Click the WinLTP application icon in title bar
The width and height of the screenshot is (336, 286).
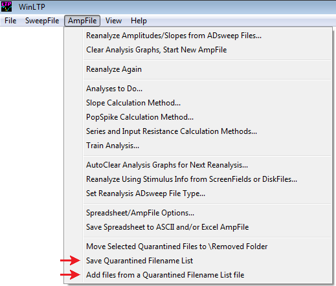click(6, 6)
